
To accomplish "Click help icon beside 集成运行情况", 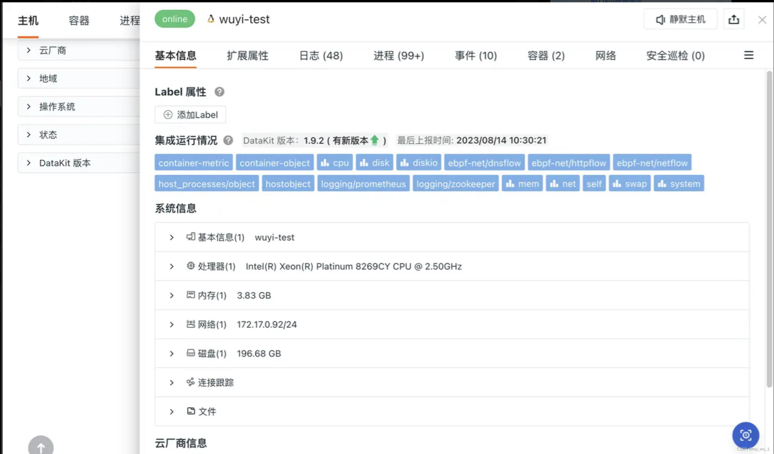I will click(228, 140).
